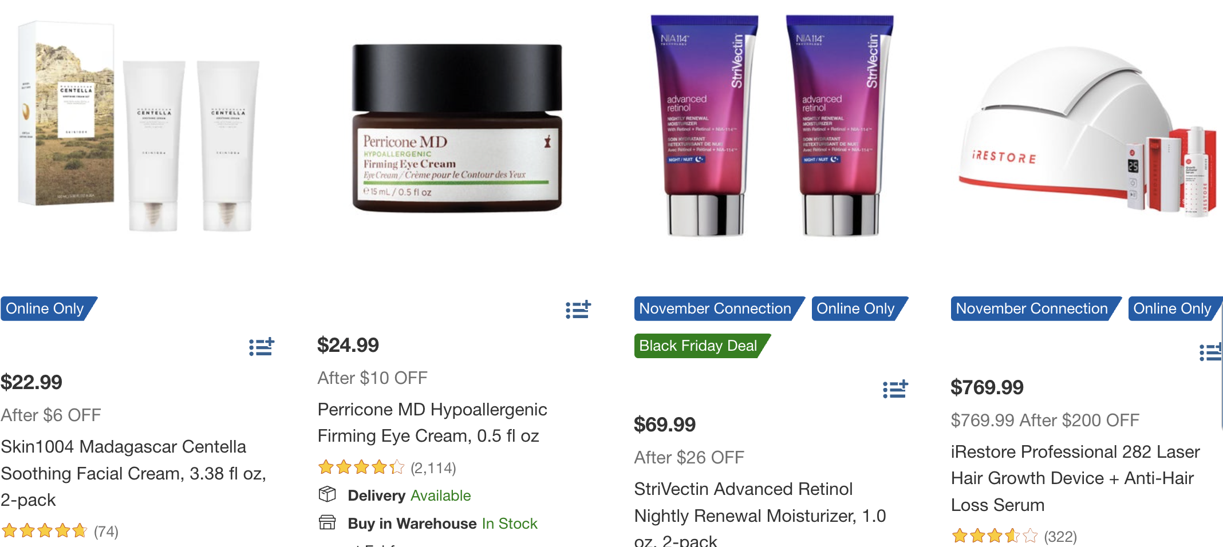Add StriVectin moisturizer to list icon
1223x547 pixels.
[x=895, y=389]
